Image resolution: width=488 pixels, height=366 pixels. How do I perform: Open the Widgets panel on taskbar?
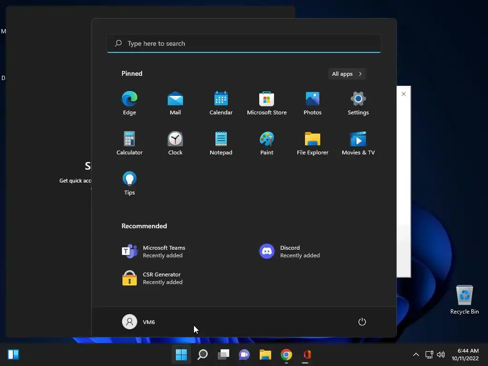point(13,354)
